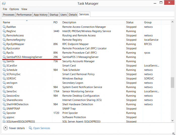
Task: Collapse view with Fewer details arrow
Action: 6,128
